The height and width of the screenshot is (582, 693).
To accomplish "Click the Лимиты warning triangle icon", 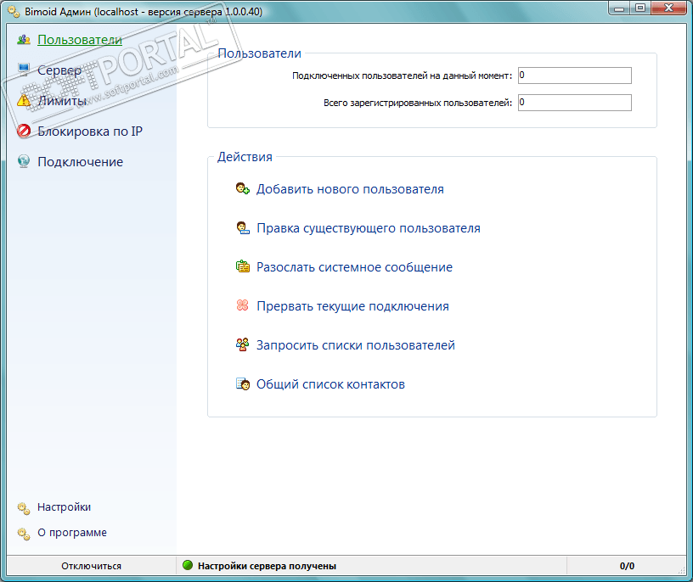I will [x=24, y=101].
